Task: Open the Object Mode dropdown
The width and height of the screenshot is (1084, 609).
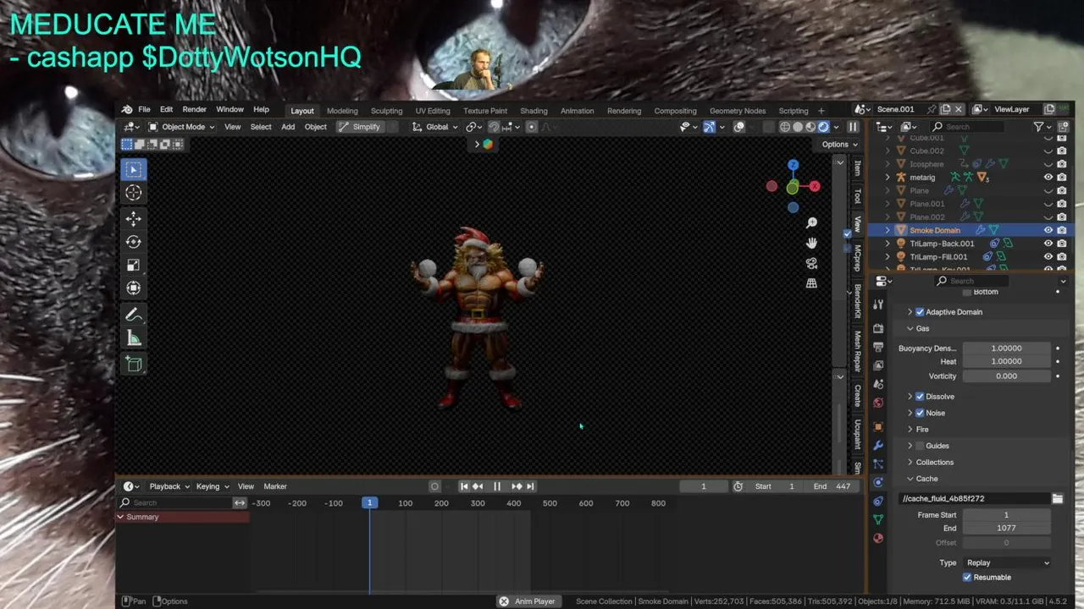Action: click(182, 127)
